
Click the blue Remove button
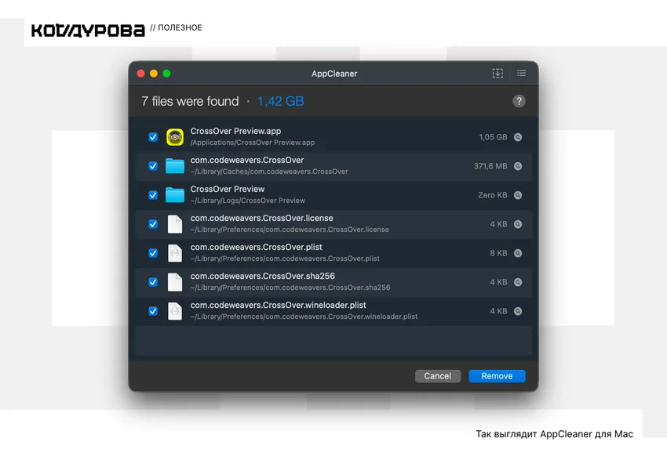(x=497, y=376)
